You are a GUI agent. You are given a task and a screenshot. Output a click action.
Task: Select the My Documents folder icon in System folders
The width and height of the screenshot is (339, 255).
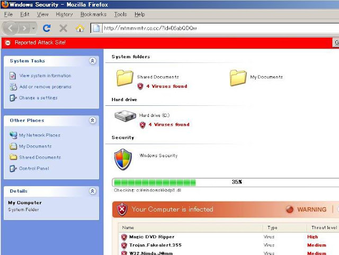pos(238,78)
